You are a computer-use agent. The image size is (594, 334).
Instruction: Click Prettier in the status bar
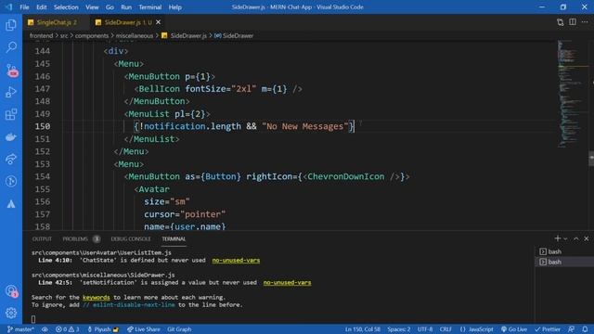548,329
